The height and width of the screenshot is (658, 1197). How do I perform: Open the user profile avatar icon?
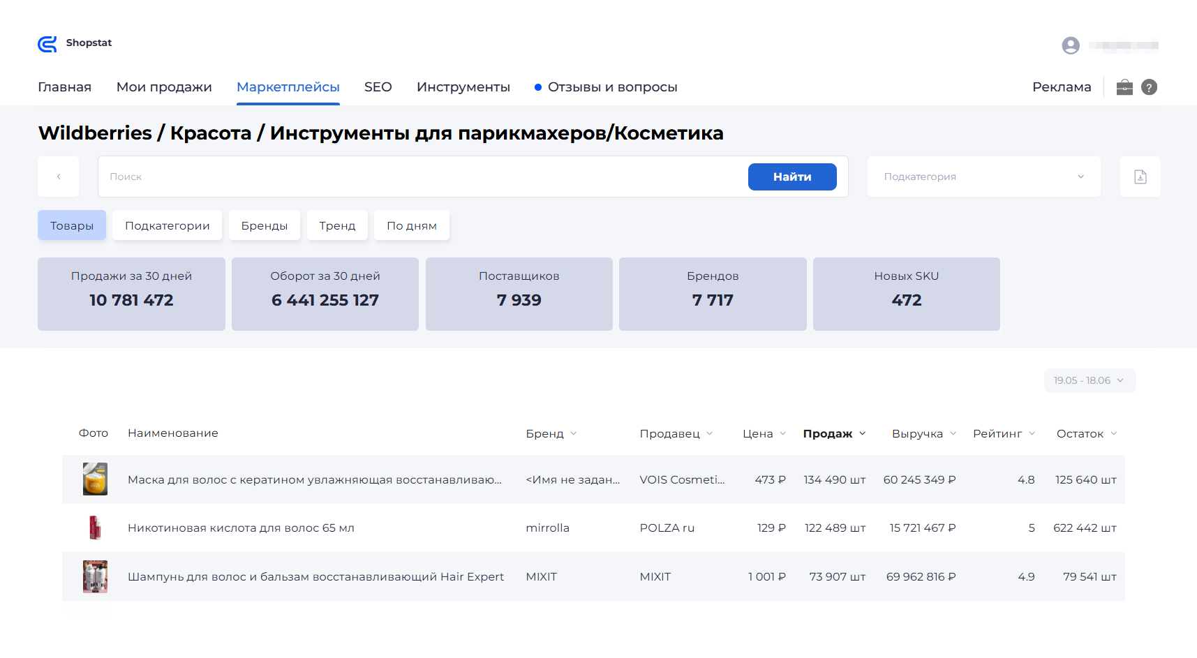1071,45
